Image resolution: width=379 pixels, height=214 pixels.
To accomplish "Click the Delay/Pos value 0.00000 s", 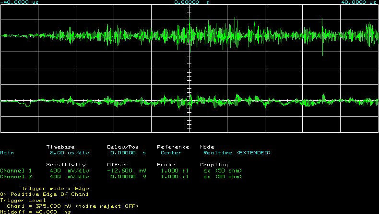I will click(128, 153).
